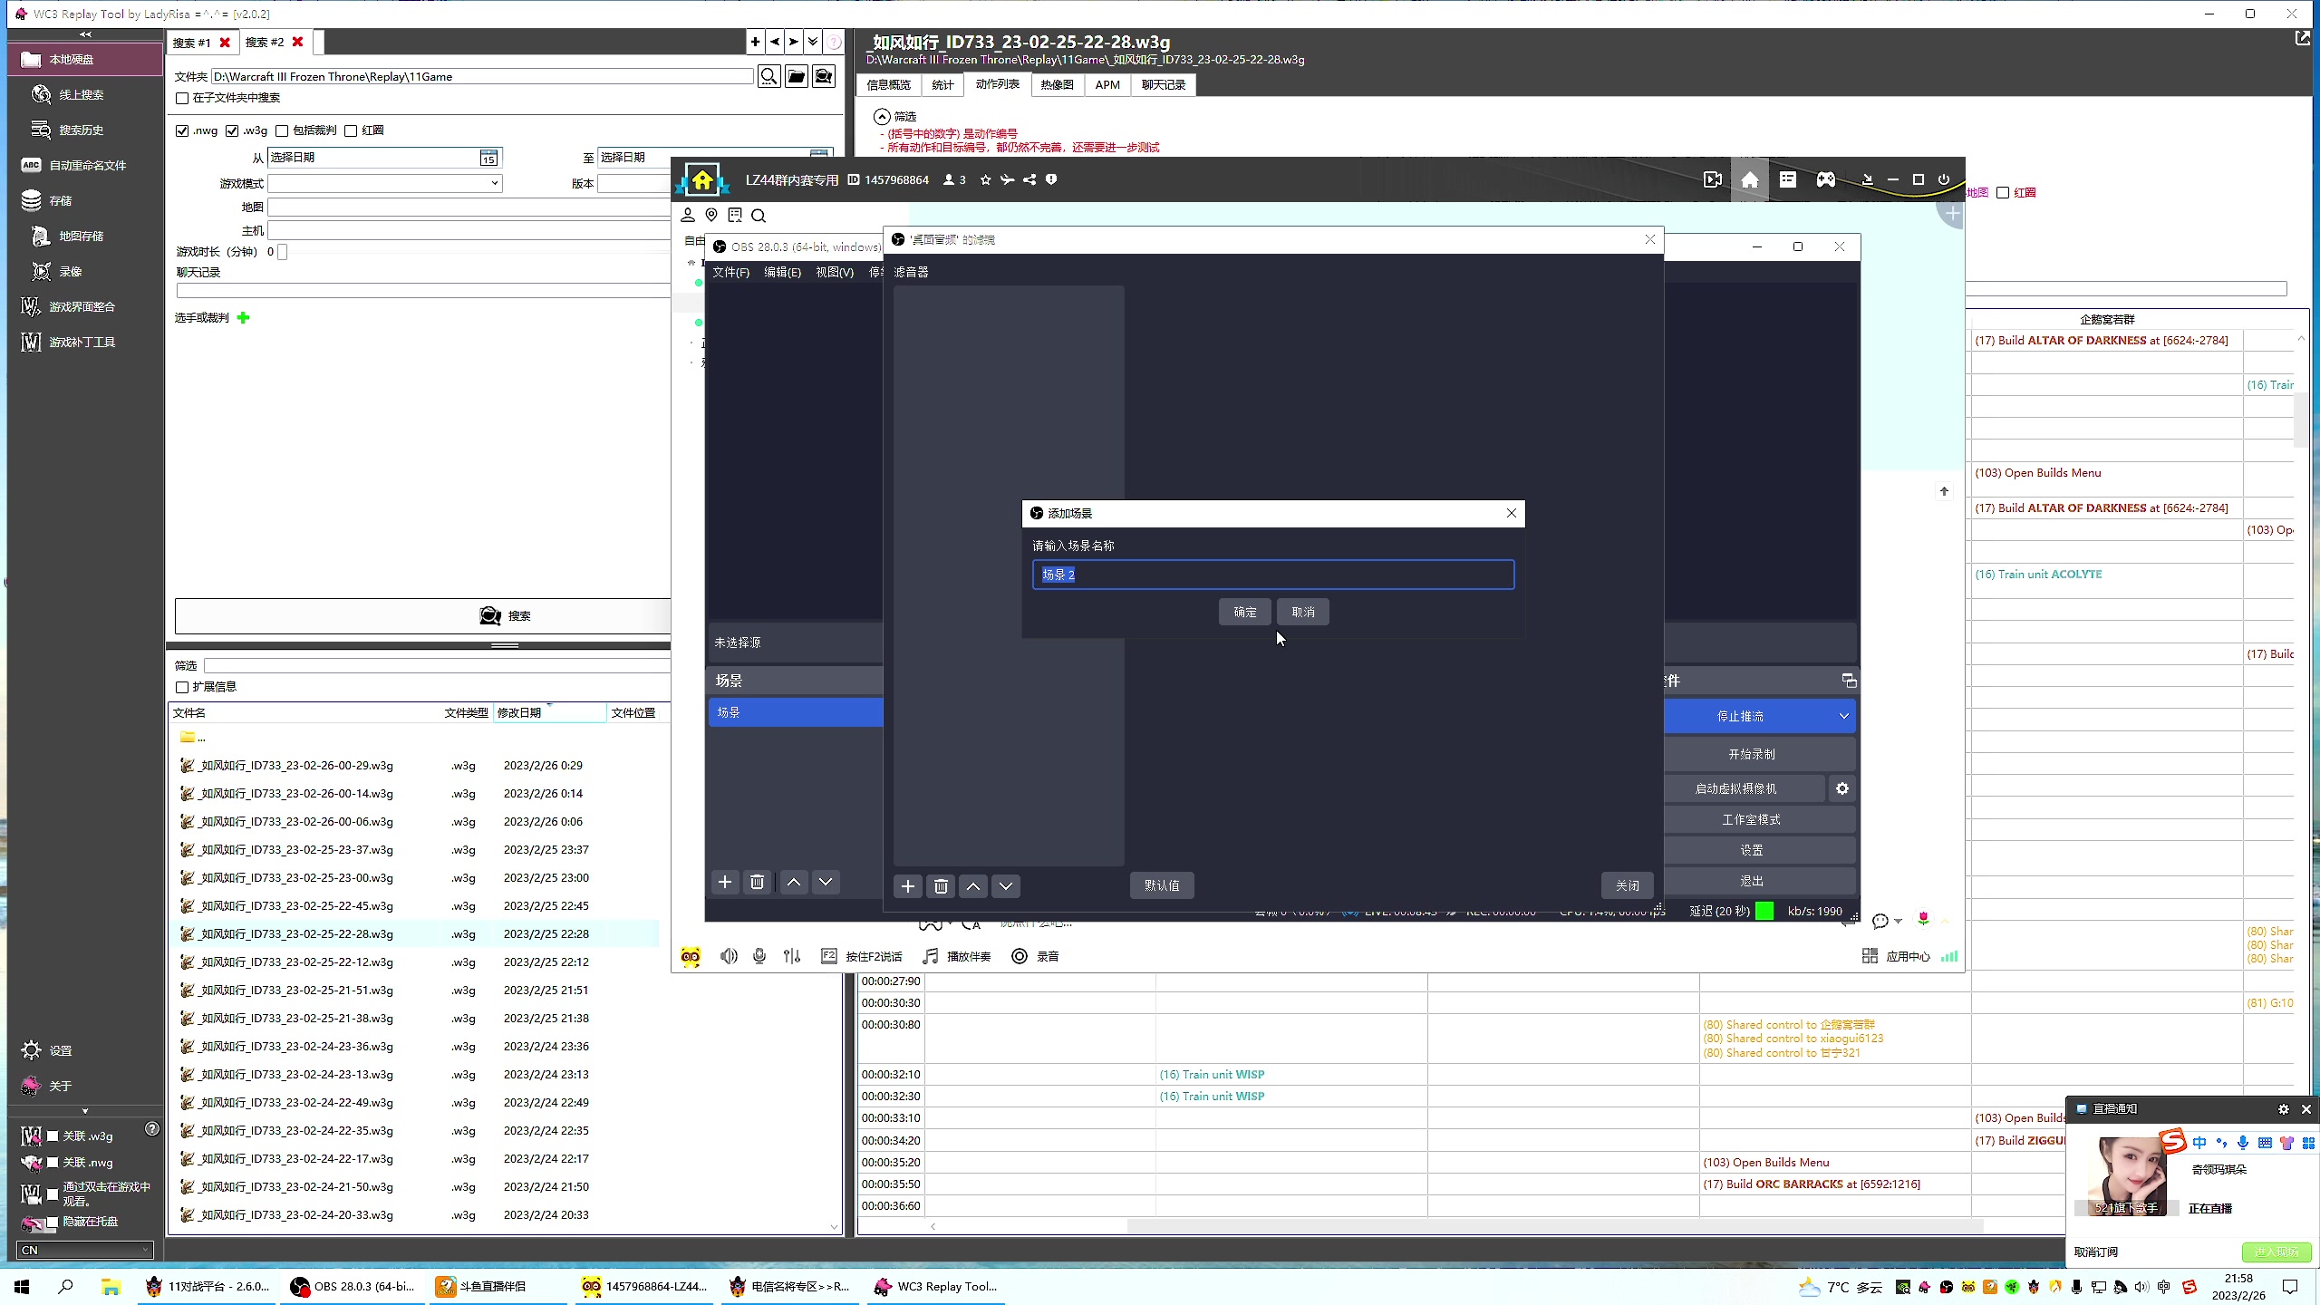Screen dimensions: 2320x1305
Task: Open 自动重命名文件 in the sidebar
Action: (87, 165)
